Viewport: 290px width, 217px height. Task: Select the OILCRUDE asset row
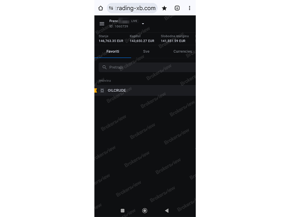pos(145,90)
